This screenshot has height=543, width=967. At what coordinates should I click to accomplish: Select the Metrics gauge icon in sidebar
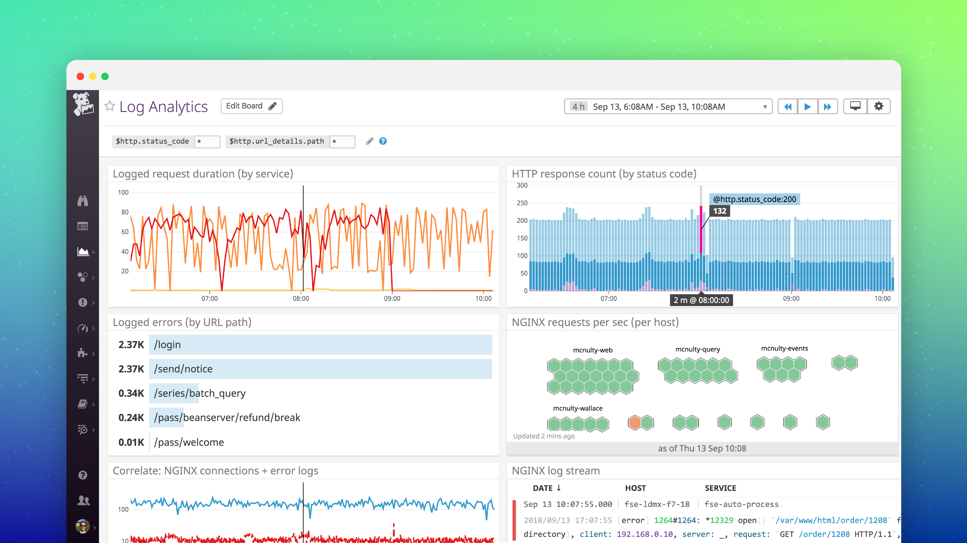83,328
